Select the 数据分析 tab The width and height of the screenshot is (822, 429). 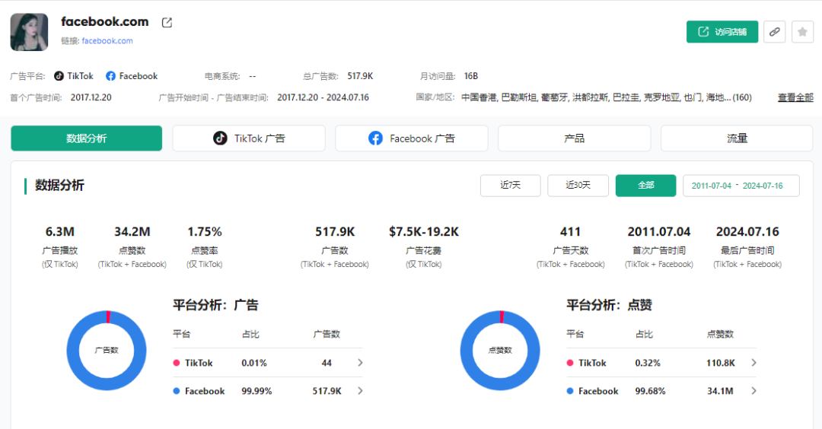tap(87, 138)
